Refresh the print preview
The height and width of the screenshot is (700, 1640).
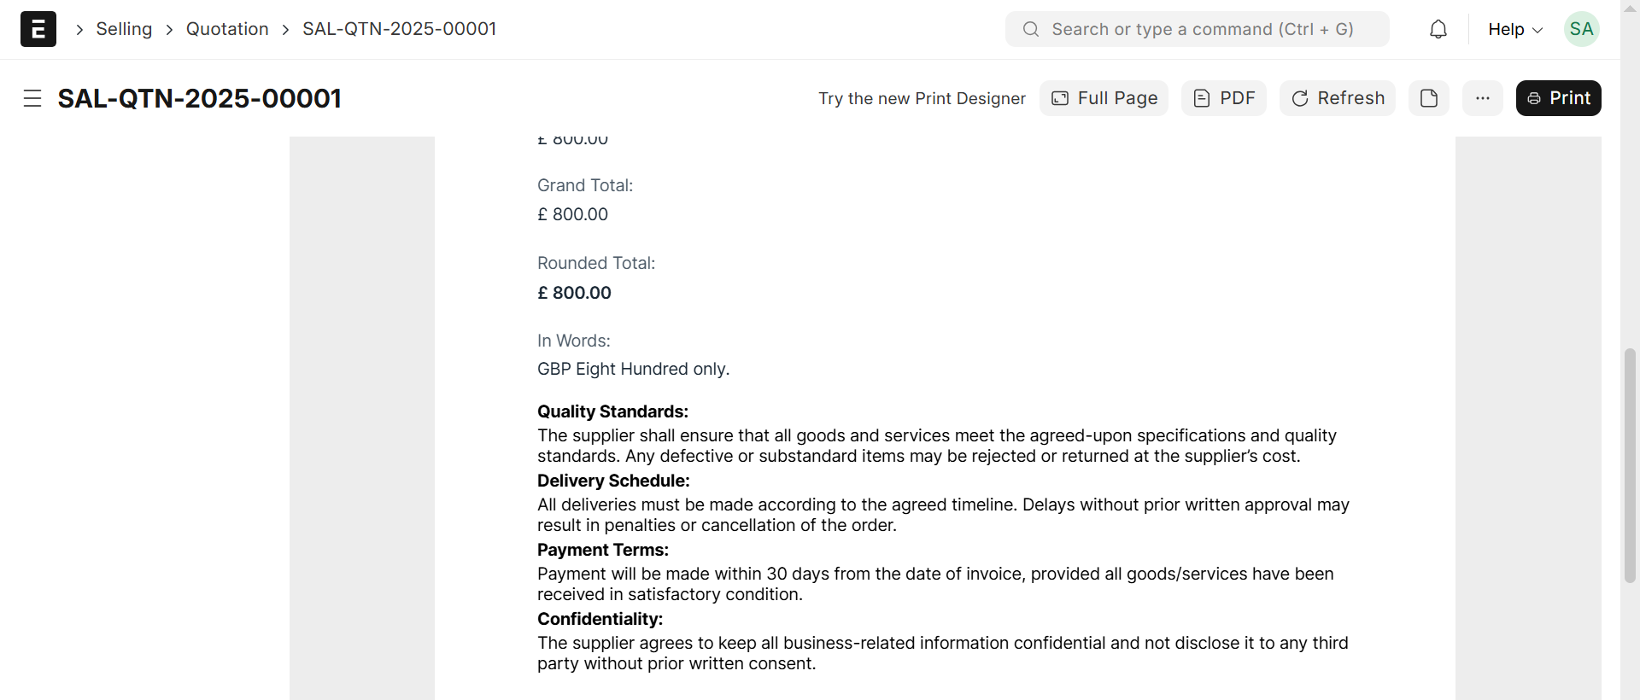[1337, 98]
